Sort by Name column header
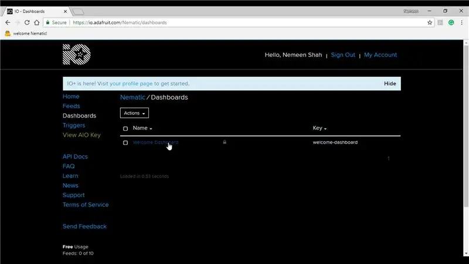The image size is (469, 264). pyautogui.click(x=142, y=128)
